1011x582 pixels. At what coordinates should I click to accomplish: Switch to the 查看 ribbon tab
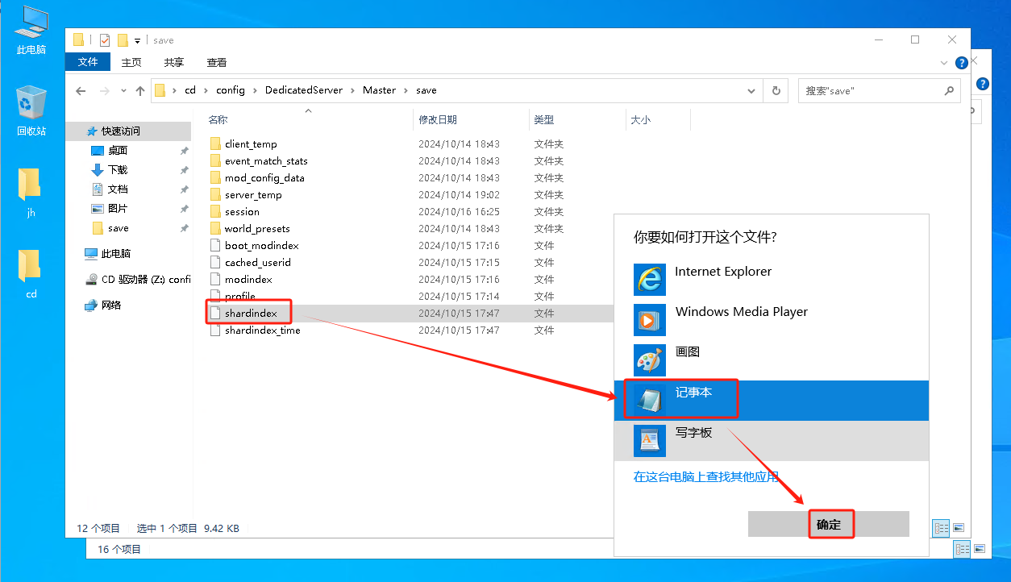pyautogui.click(x=217, y=62)
